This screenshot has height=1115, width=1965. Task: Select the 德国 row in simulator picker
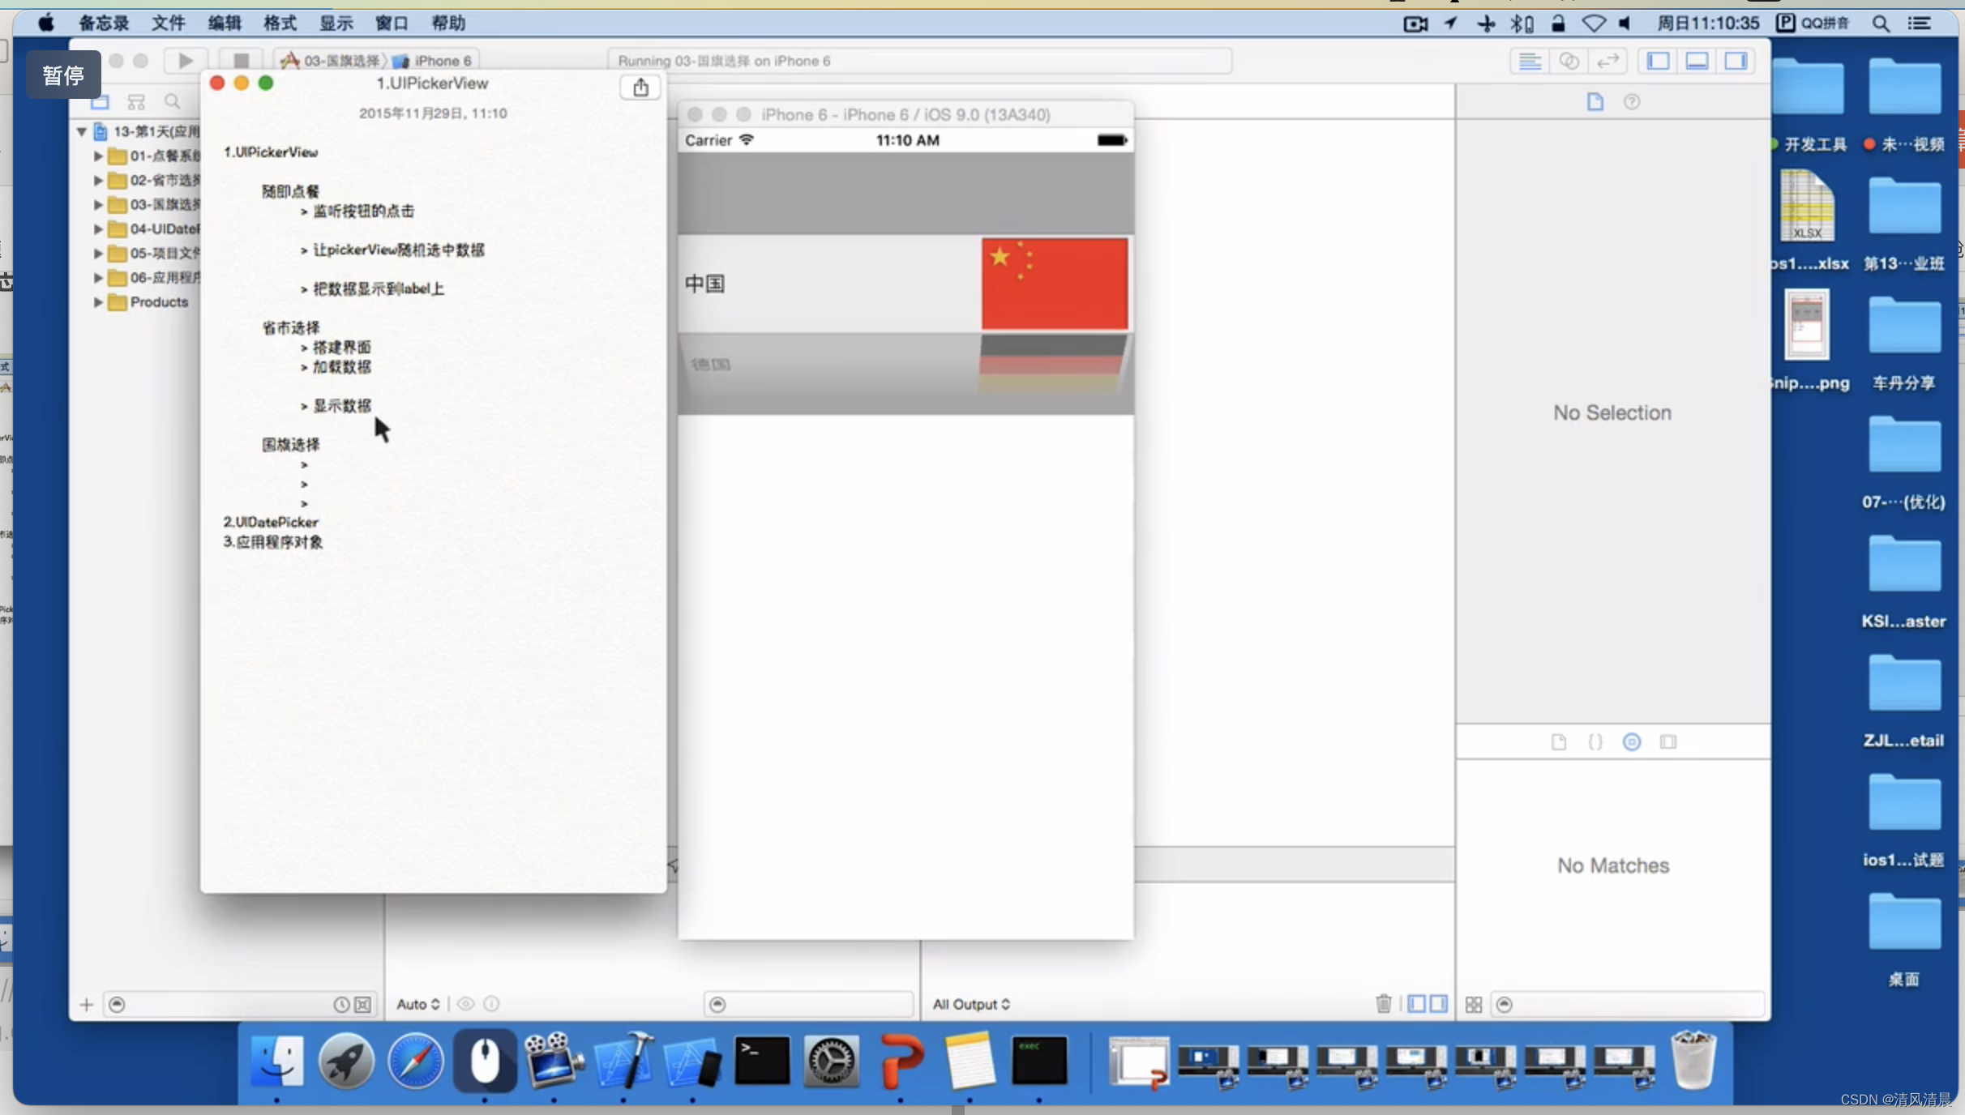[905, 365]
